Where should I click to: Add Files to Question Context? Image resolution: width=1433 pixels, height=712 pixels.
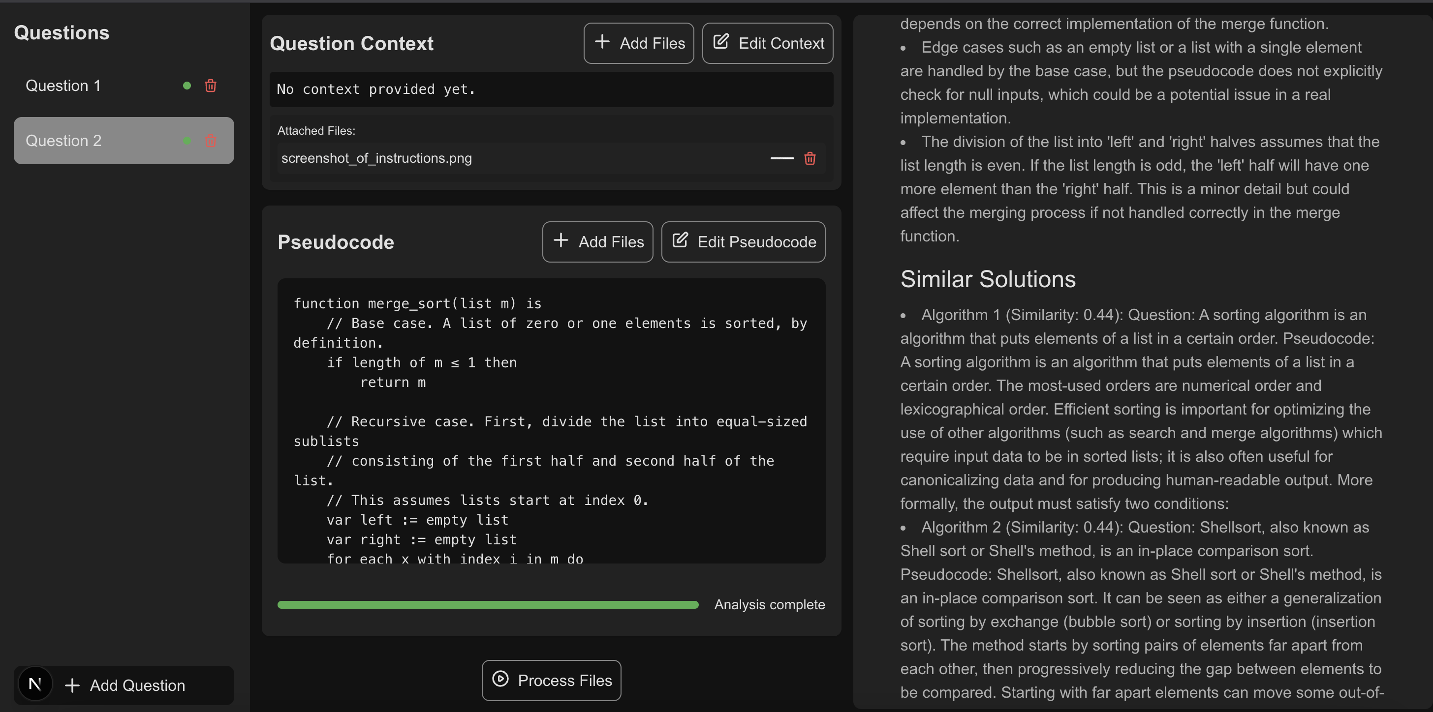(x=638, y=43)
